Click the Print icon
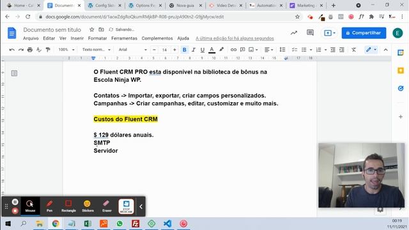 click(x=30, y=50)
